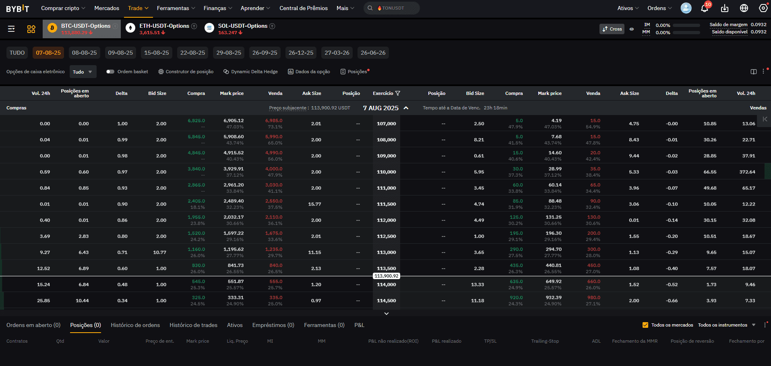Click put ask price 660.0
This screenshot has width=771, height=366.
(x=593, y=282)
